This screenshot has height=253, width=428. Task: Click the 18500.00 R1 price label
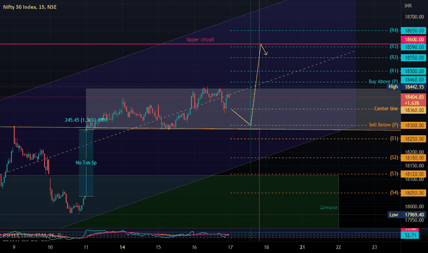coord(413,71)
